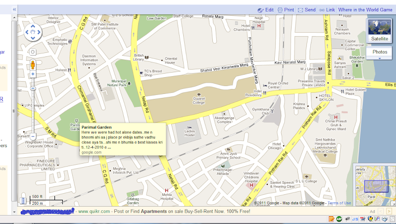Open the google.com link in info popup

[92, 152]
